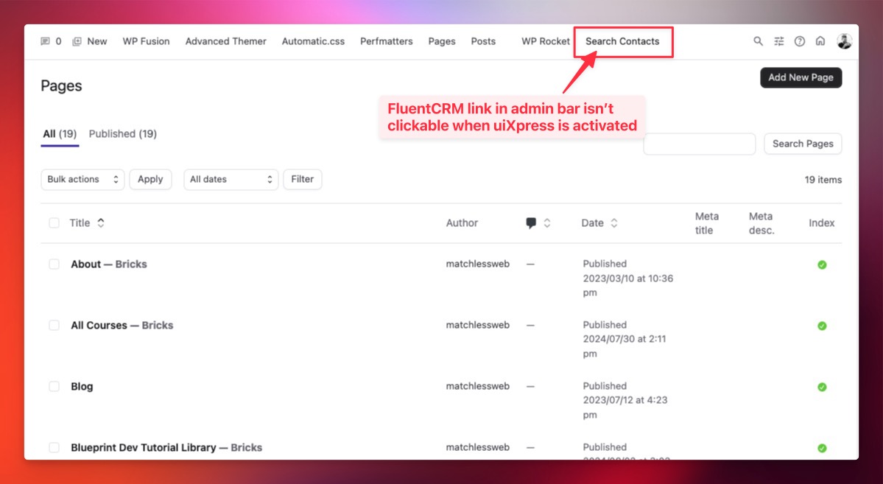Screen dimensions: 883x484
Task: Click the New content plus icon
Action: pos(77,41)
